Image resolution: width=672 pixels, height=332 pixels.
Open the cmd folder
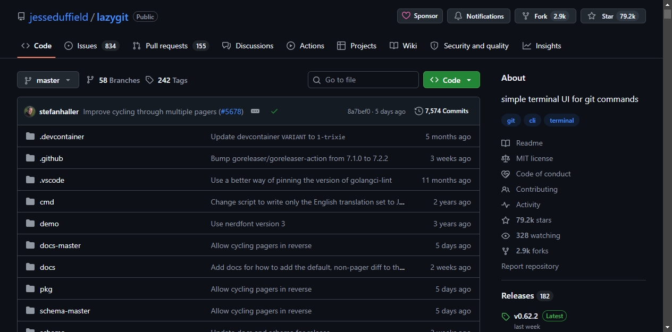point(47,202)
